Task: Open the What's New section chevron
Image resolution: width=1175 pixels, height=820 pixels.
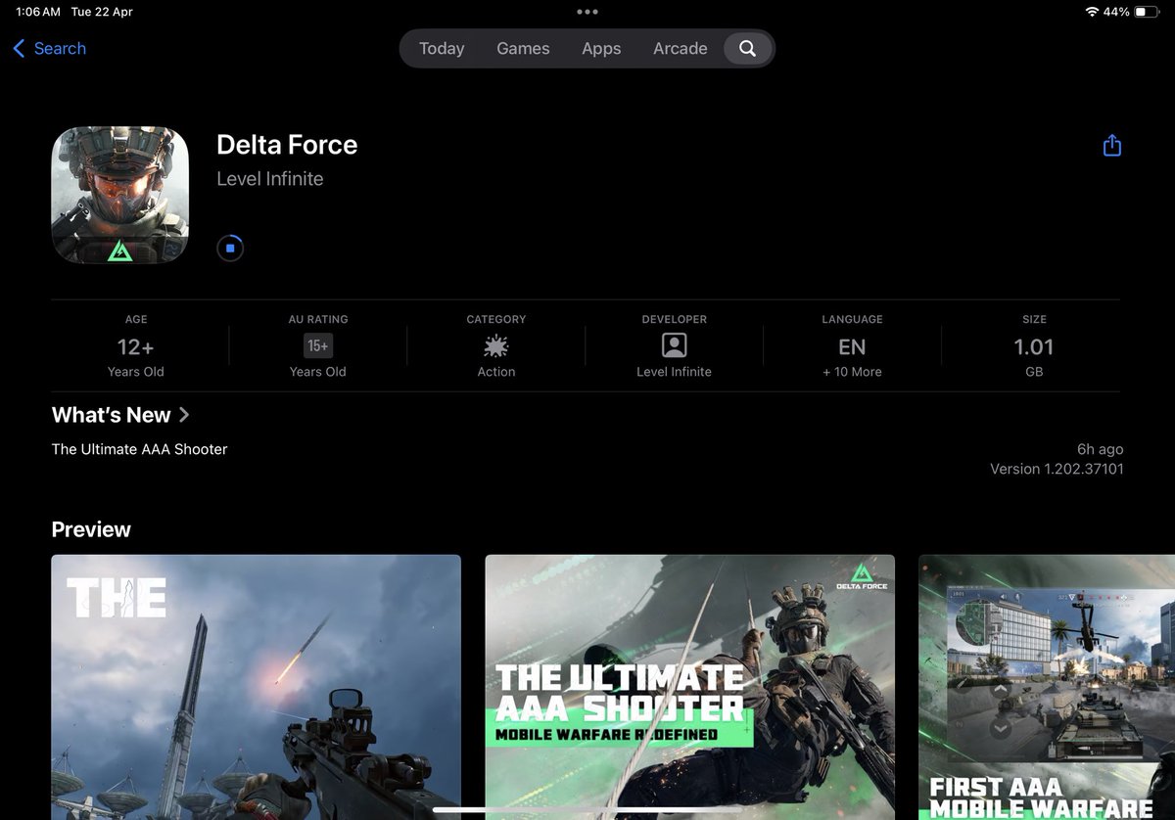Action: (184, 415)
